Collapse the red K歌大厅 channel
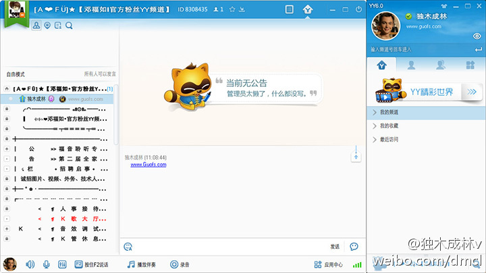 7,219
